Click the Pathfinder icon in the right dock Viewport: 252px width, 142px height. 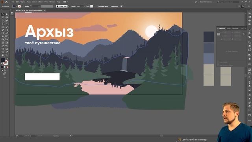[x=249, y=37]
